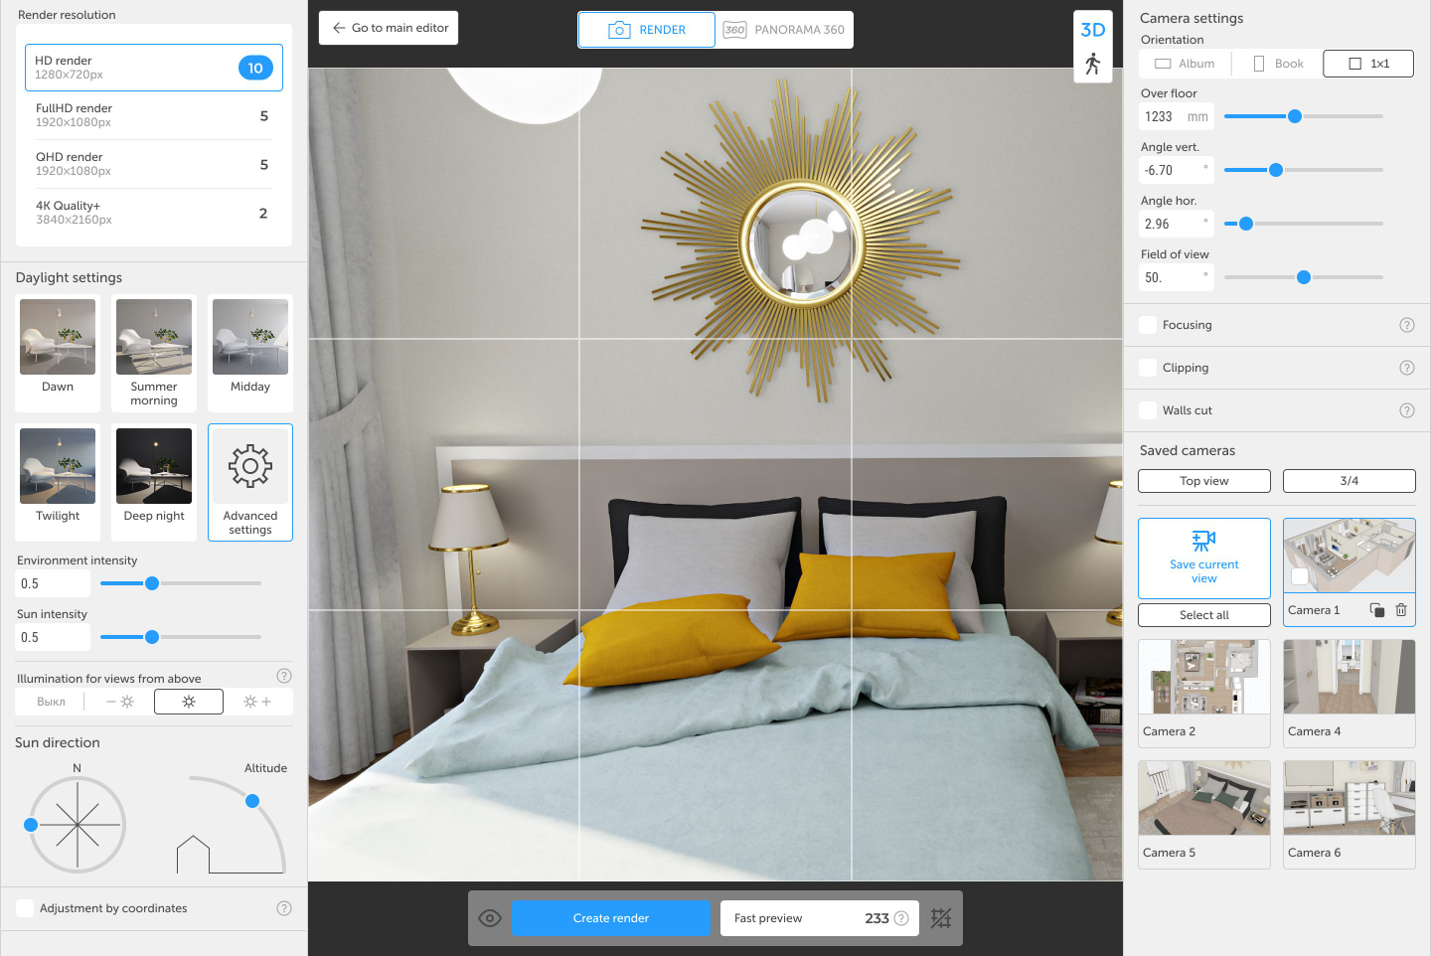Click the grid overlay toggle icon
The image size is (1431, 956).
940,918
